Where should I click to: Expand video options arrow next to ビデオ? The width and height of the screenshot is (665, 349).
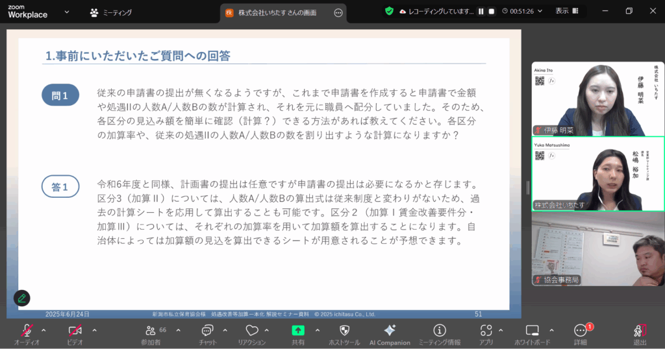(94, 330)
